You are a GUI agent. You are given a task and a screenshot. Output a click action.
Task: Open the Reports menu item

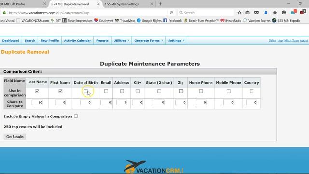(102, 41)
